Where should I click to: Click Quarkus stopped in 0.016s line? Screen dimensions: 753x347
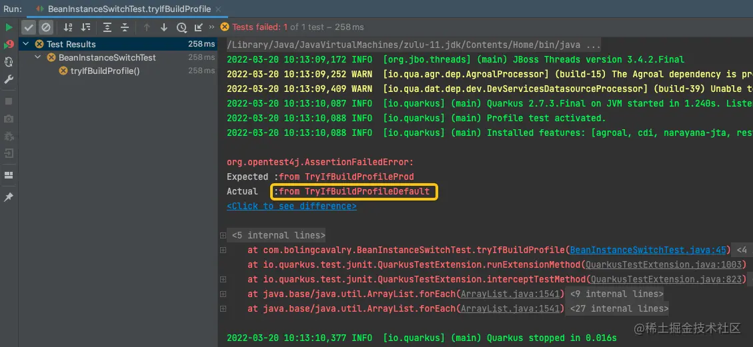point(422,338)
